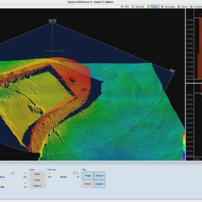Click the OFF label under Max rate
Image resolution: width=202 pixels, height=202 pixels.
(50, 177)
